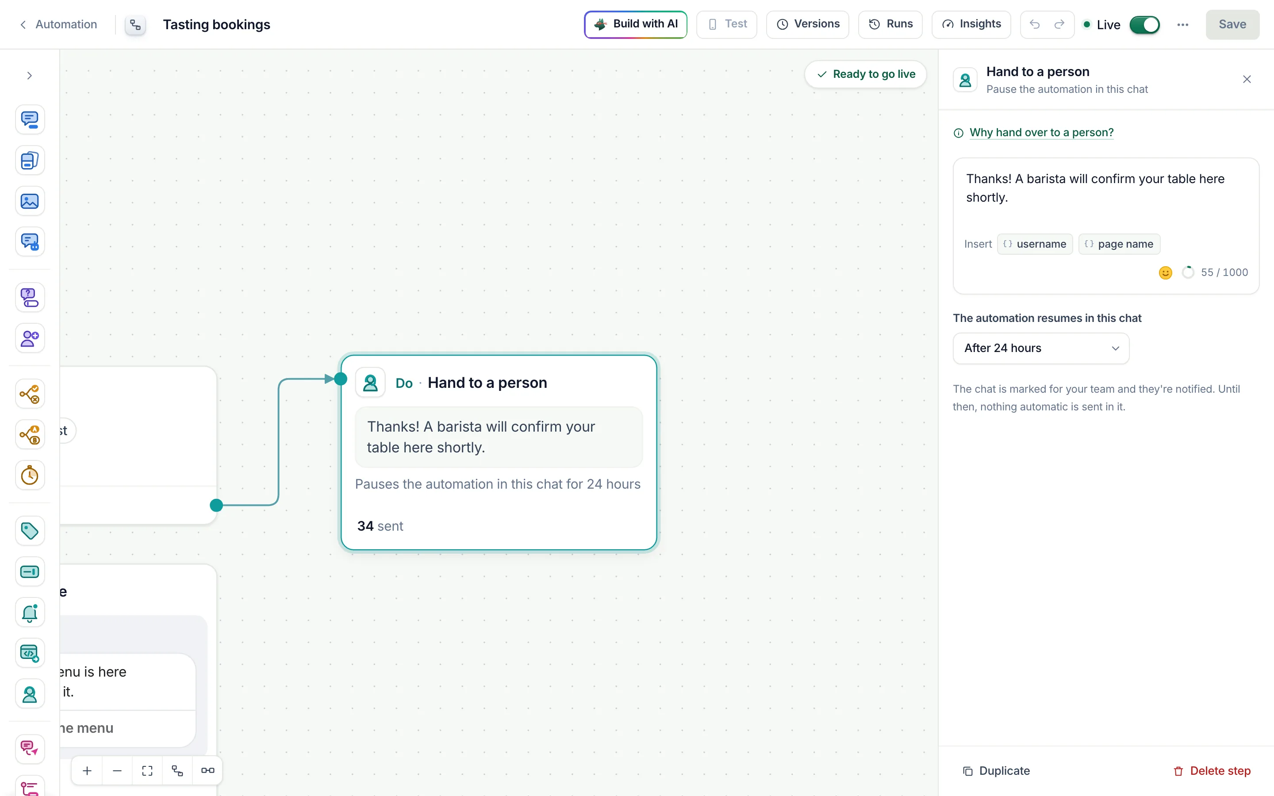Click the condition branch icon with X
This screenshot has width=1274, height=796.
coord(30,394)
